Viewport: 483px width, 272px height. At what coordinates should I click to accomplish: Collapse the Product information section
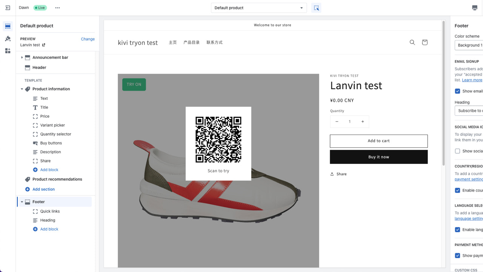pos(22,89)
